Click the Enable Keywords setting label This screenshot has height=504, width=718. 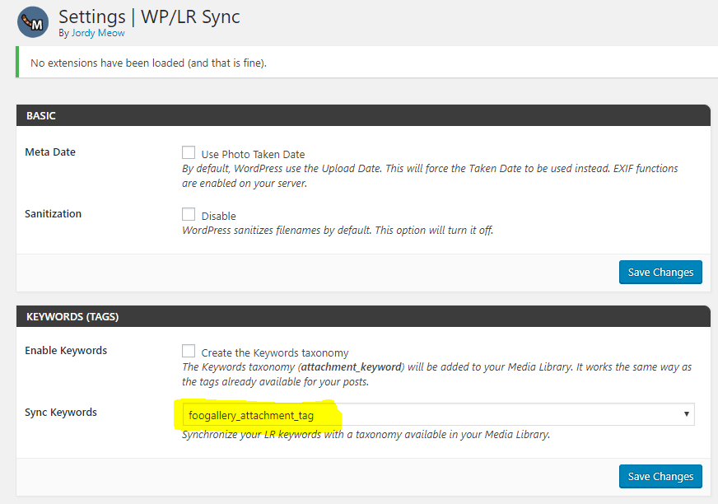[x=66, y=351]
